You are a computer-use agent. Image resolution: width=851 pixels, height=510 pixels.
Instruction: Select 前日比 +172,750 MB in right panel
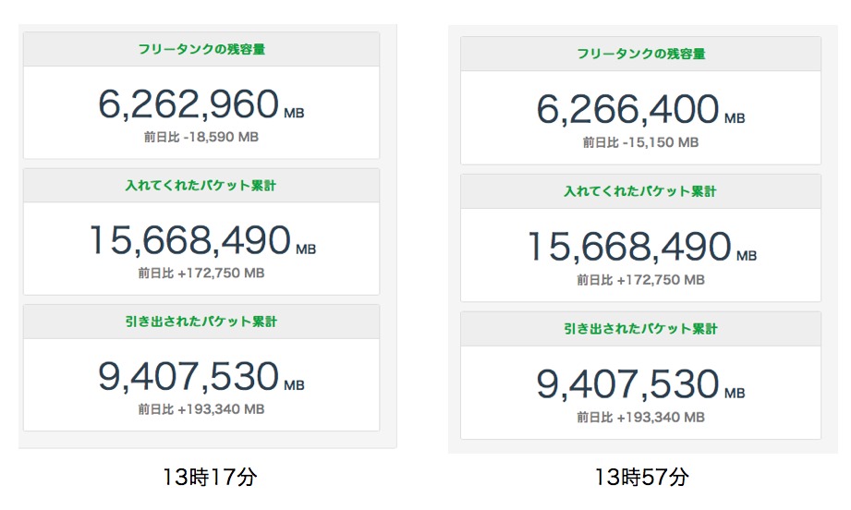pyautogui.click(x=640, y=279)
